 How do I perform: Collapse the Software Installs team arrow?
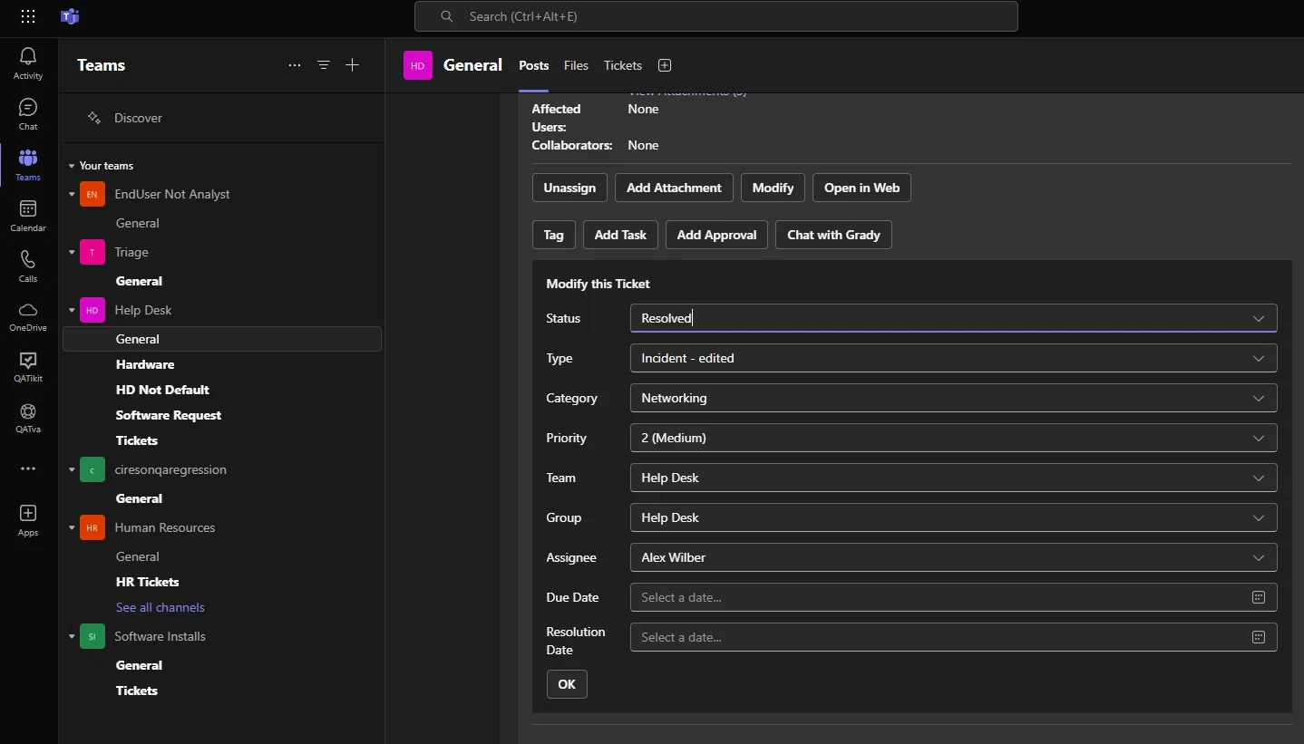point(72,636)
